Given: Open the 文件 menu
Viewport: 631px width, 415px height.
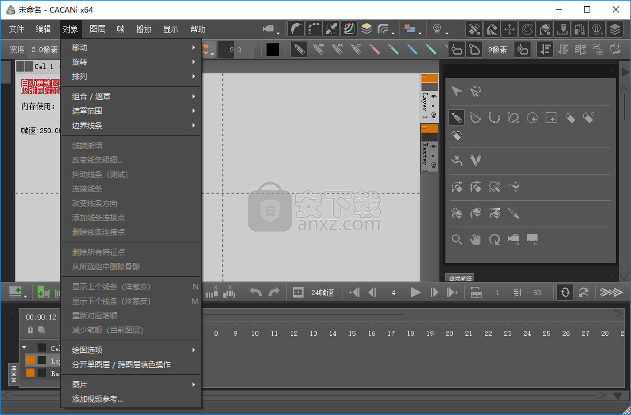Looking at the screenshot, I should click(x=16, y=29).
